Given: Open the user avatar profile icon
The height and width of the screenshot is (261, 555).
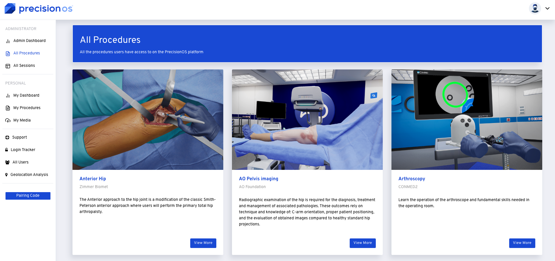Looking at the screenshot, I should click(535, 8).
